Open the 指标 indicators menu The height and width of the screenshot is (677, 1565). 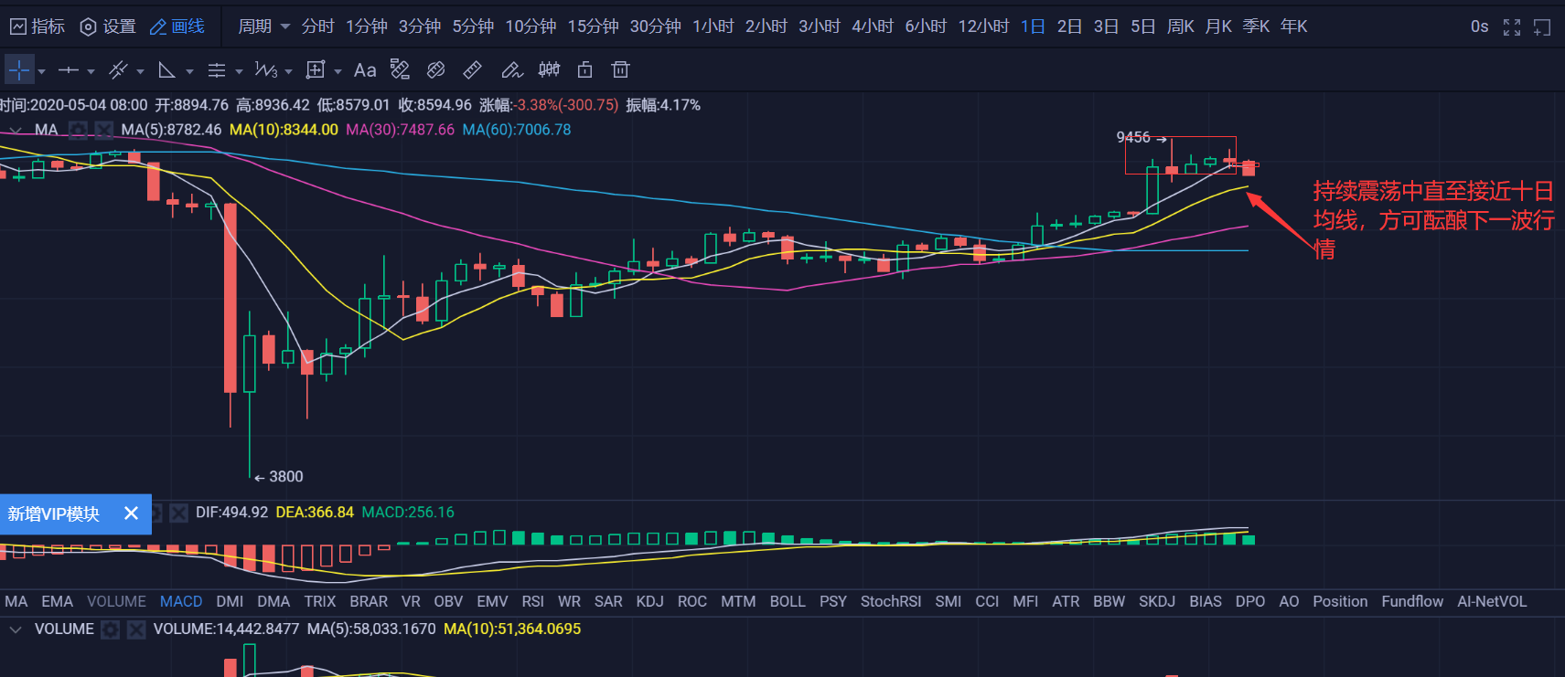pos(38,26)
